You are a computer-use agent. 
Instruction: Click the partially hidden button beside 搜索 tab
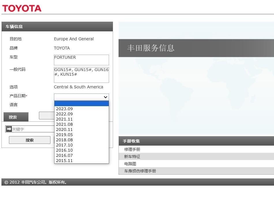pos(47,116)
